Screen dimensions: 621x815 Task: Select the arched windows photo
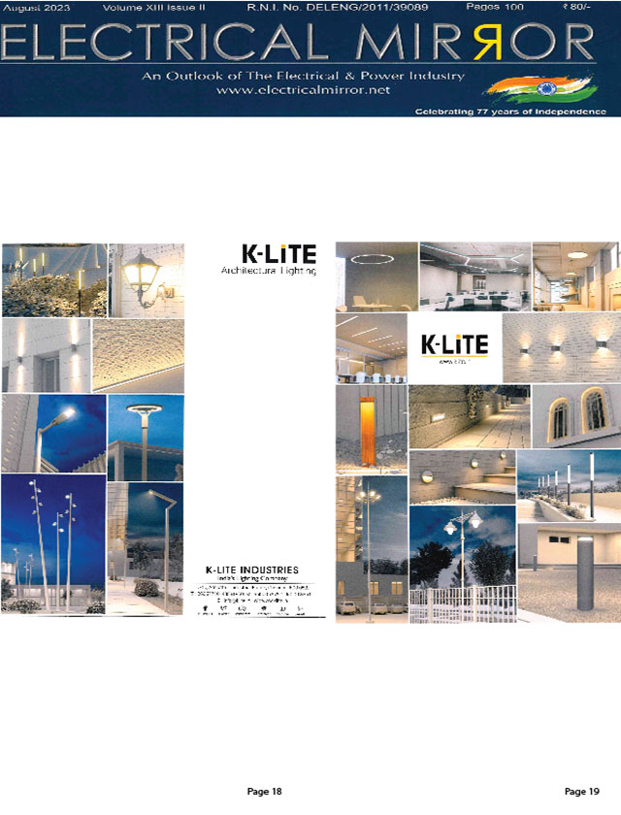click(570, 415)
